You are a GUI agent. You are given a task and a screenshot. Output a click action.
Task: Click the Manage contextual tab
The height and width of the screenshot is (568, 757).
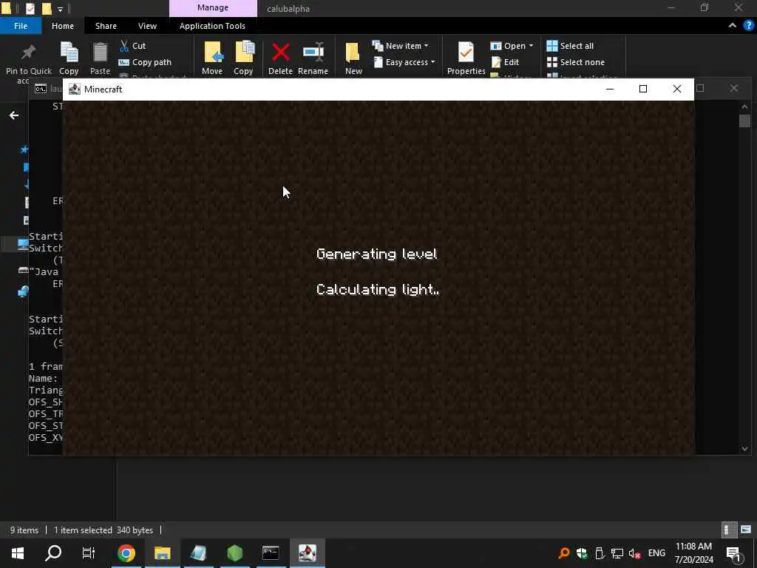(213, 8)
